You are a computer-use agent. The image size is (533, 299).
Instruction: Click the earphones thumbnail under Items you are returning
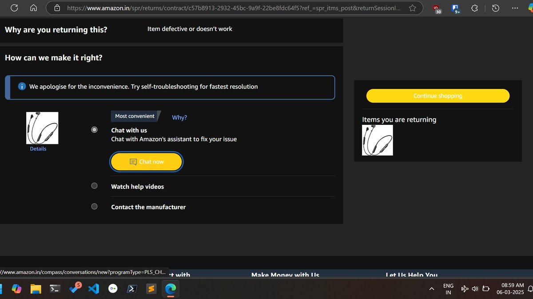coord(378,140)
